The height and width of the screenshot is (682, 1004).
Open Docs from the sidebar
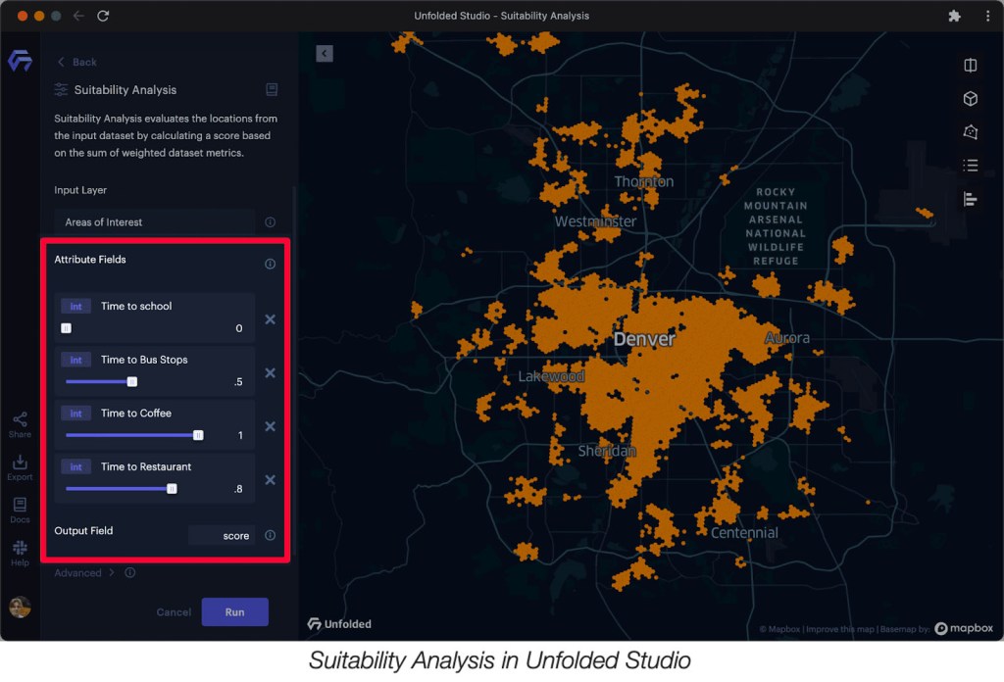pyautogui.click(x=20, y=511)
